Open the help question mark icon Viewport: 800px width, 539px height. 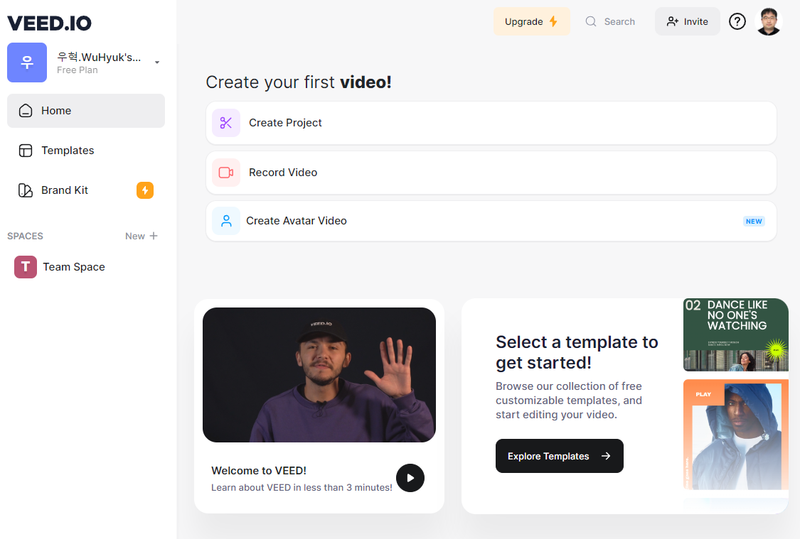[737, 21]
